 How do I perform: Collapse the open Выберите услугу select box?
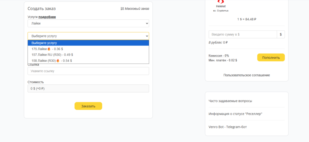point(88,36)
